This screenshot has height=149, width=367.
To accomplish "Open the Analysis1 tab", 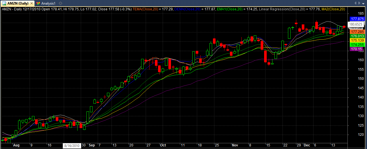I will pos(45,3).
